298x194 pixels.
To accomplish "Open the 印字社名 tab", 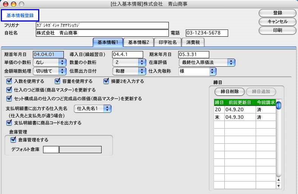I will [167, 42].
